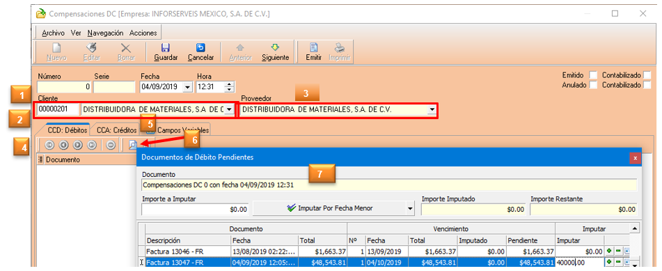662x271 pixels.
Task: Click green plus on Factura 13046 row
Action: pos(609,251)
